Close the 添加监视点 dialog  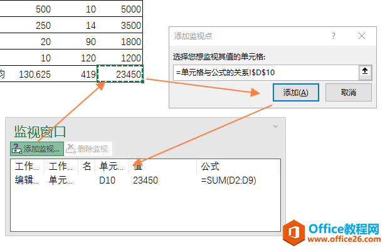(x=361, y=36)
